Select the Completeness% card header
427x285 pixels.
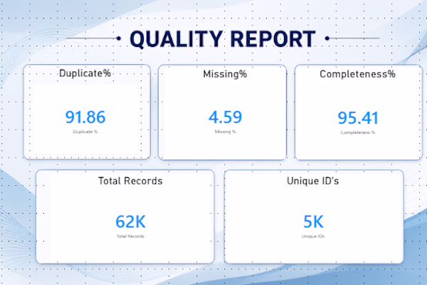(x=357, y=74)
